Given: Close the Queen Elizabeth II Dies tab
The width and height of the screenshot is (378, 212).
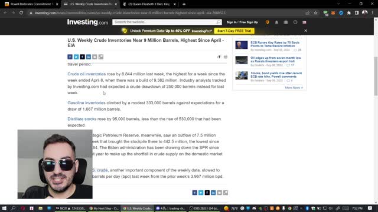Looking at the screenshot, I should point(175,4).
